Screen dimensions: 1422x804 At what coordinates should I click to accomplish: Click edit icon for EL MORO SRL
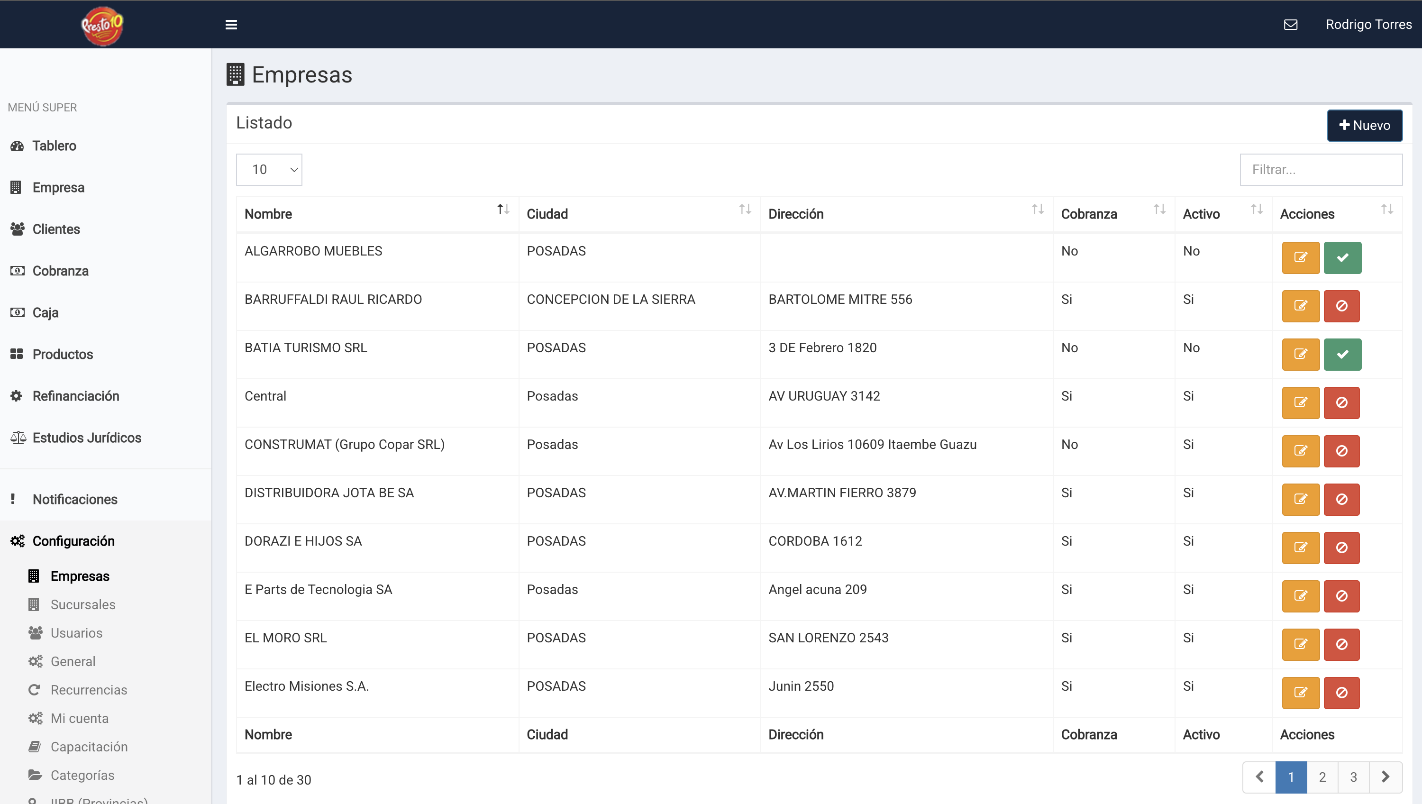1300,644
